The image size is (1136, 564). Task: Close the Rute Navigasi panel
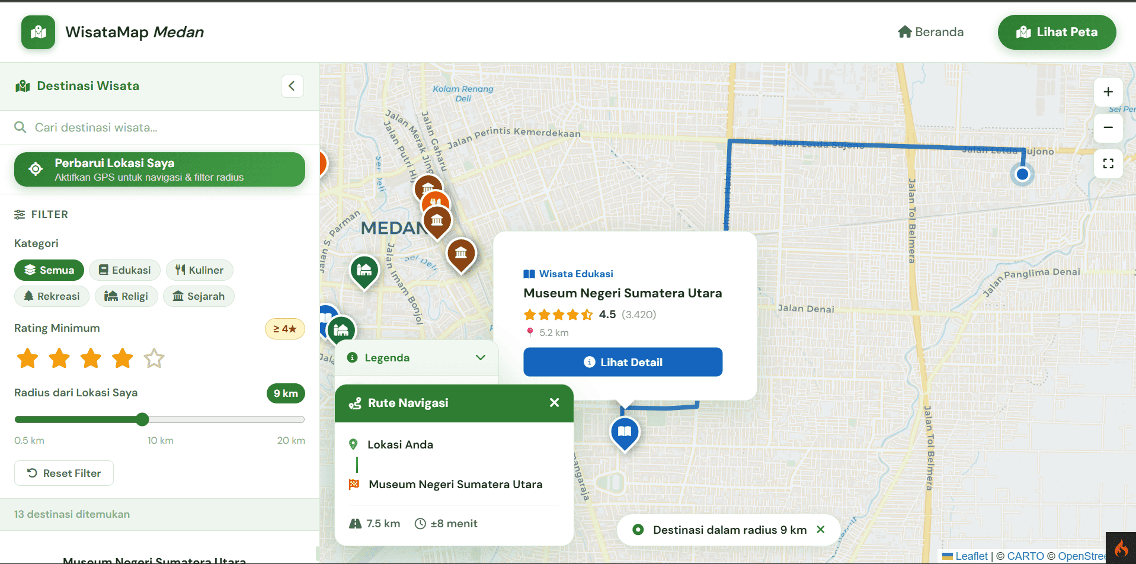coord(554,403)
